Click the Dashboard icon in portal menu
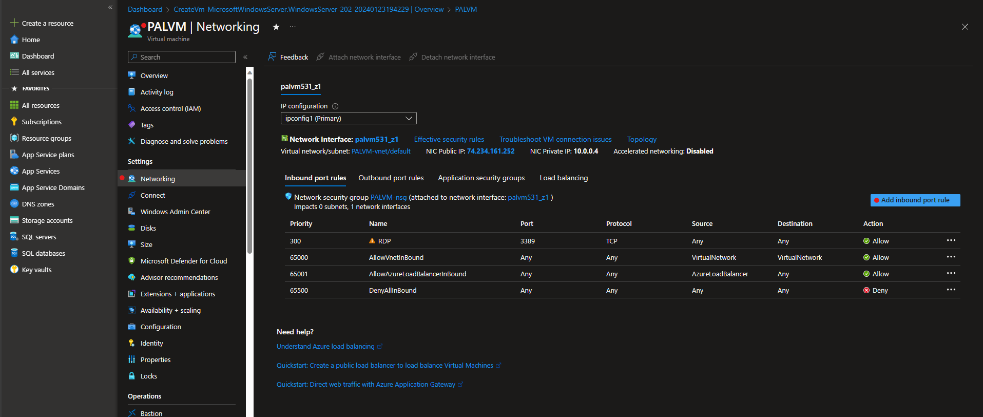The height and width of the screenshot is (417, 983). pos(14,56)
